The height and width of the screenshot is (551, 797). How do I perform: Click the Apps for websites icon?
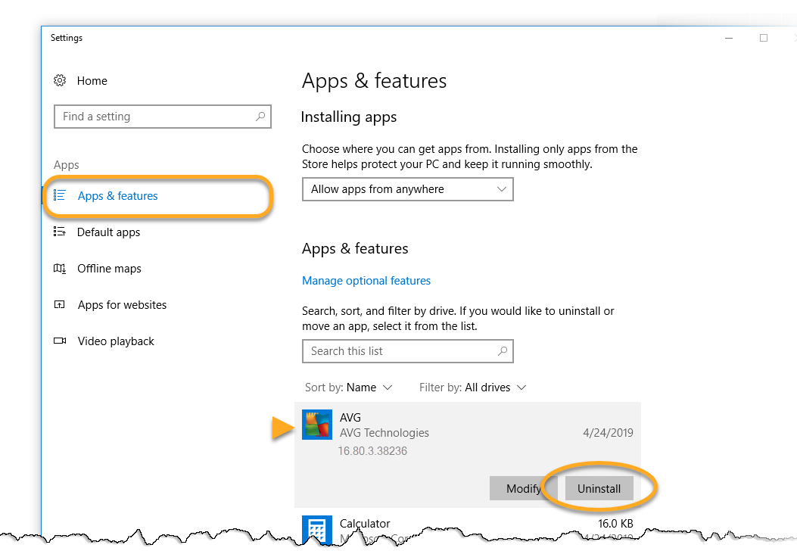(60, 305)
